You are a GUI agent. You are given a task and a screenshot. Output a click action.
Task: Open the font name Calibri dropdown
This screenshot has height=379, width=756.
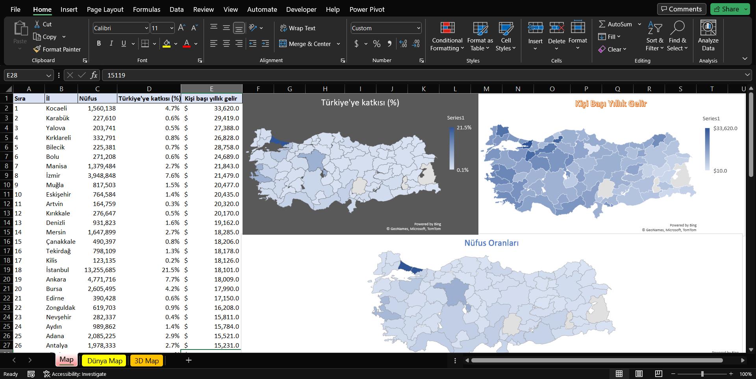point(146,28)
